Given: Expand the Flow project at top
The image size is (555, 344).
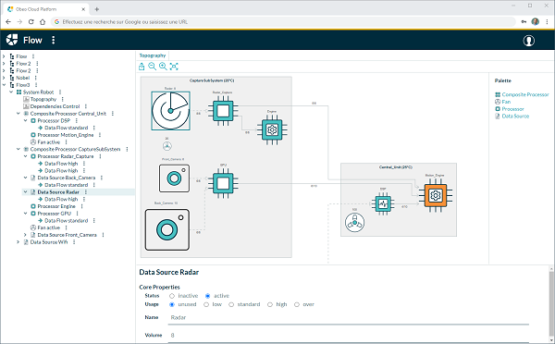Looking at the screenshot, I should point(4,56).
